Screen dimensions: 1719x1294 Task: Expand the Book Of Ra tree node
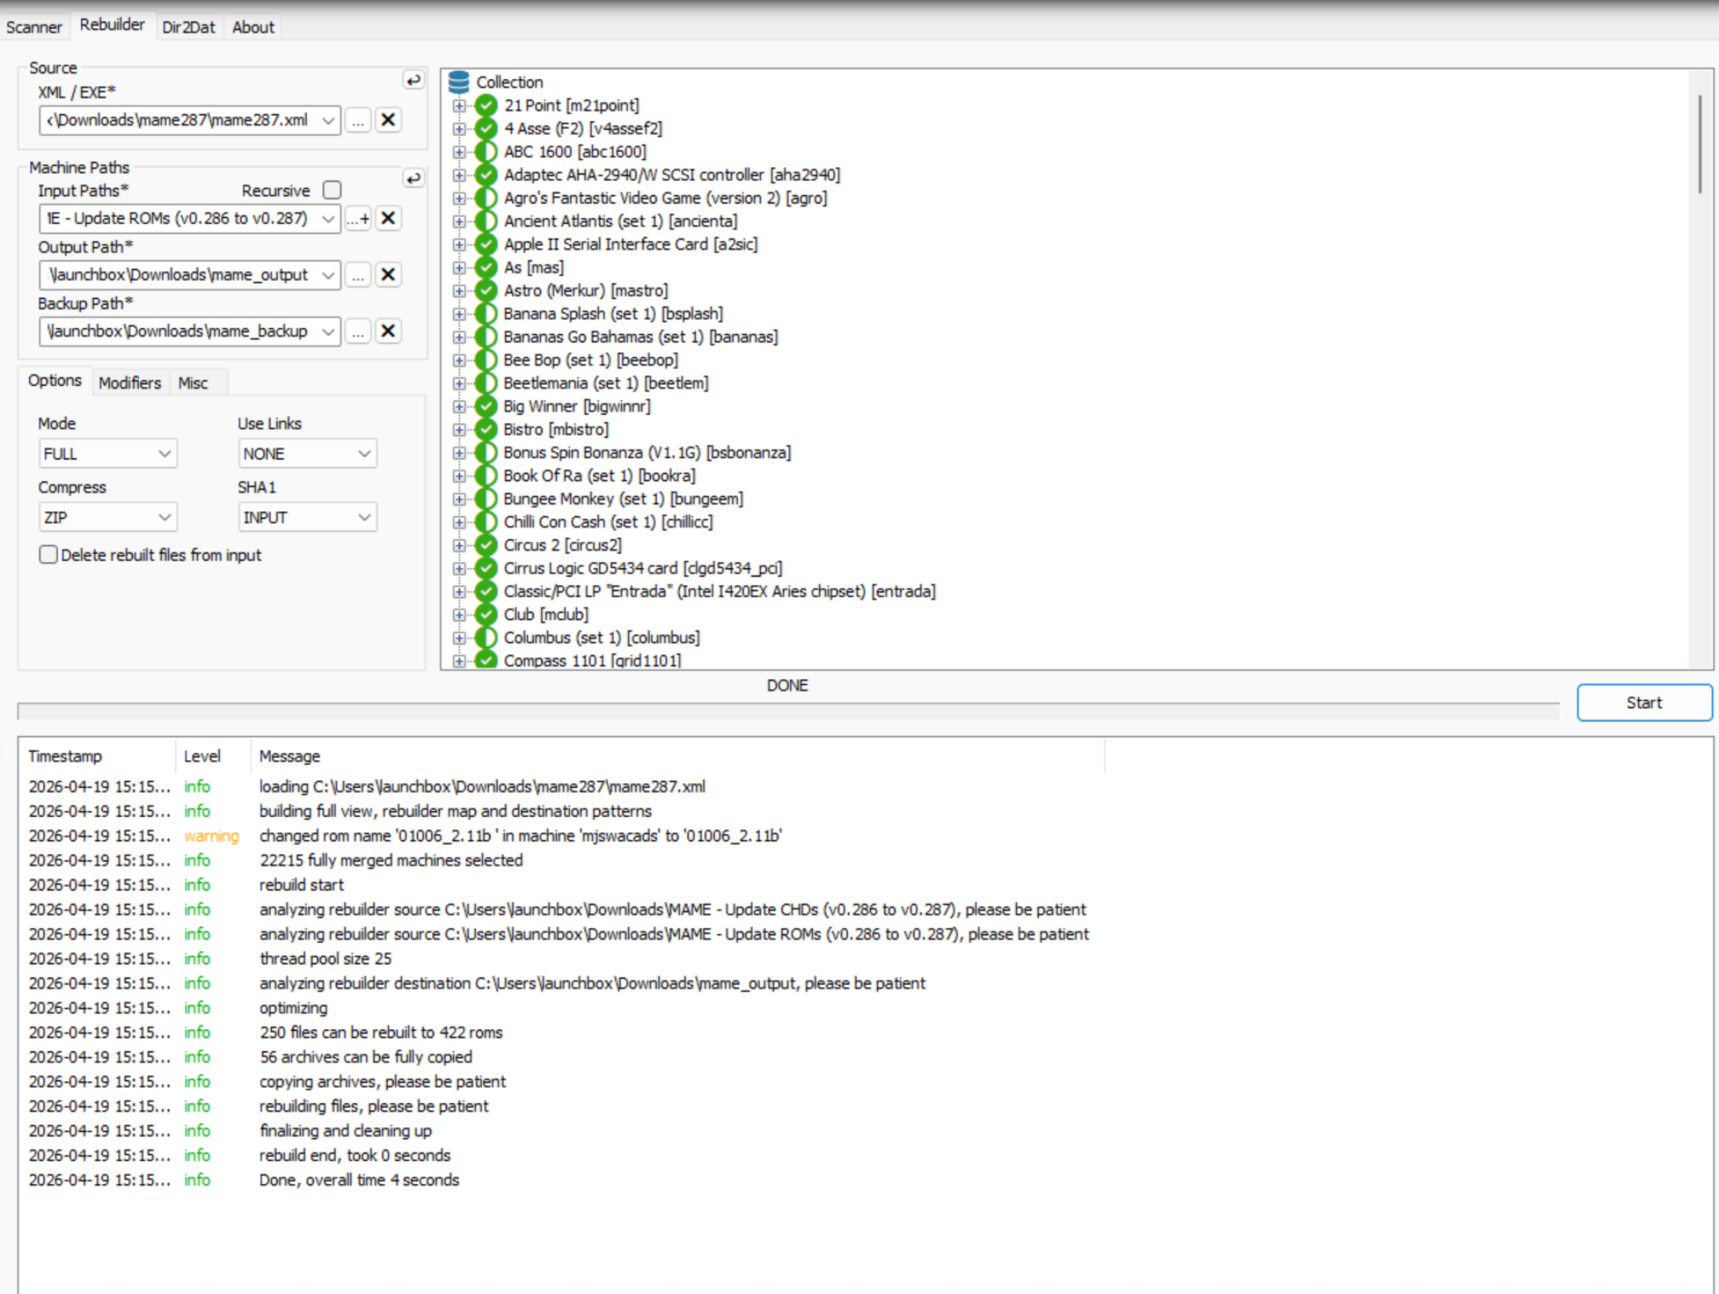[x=459, y=476]
